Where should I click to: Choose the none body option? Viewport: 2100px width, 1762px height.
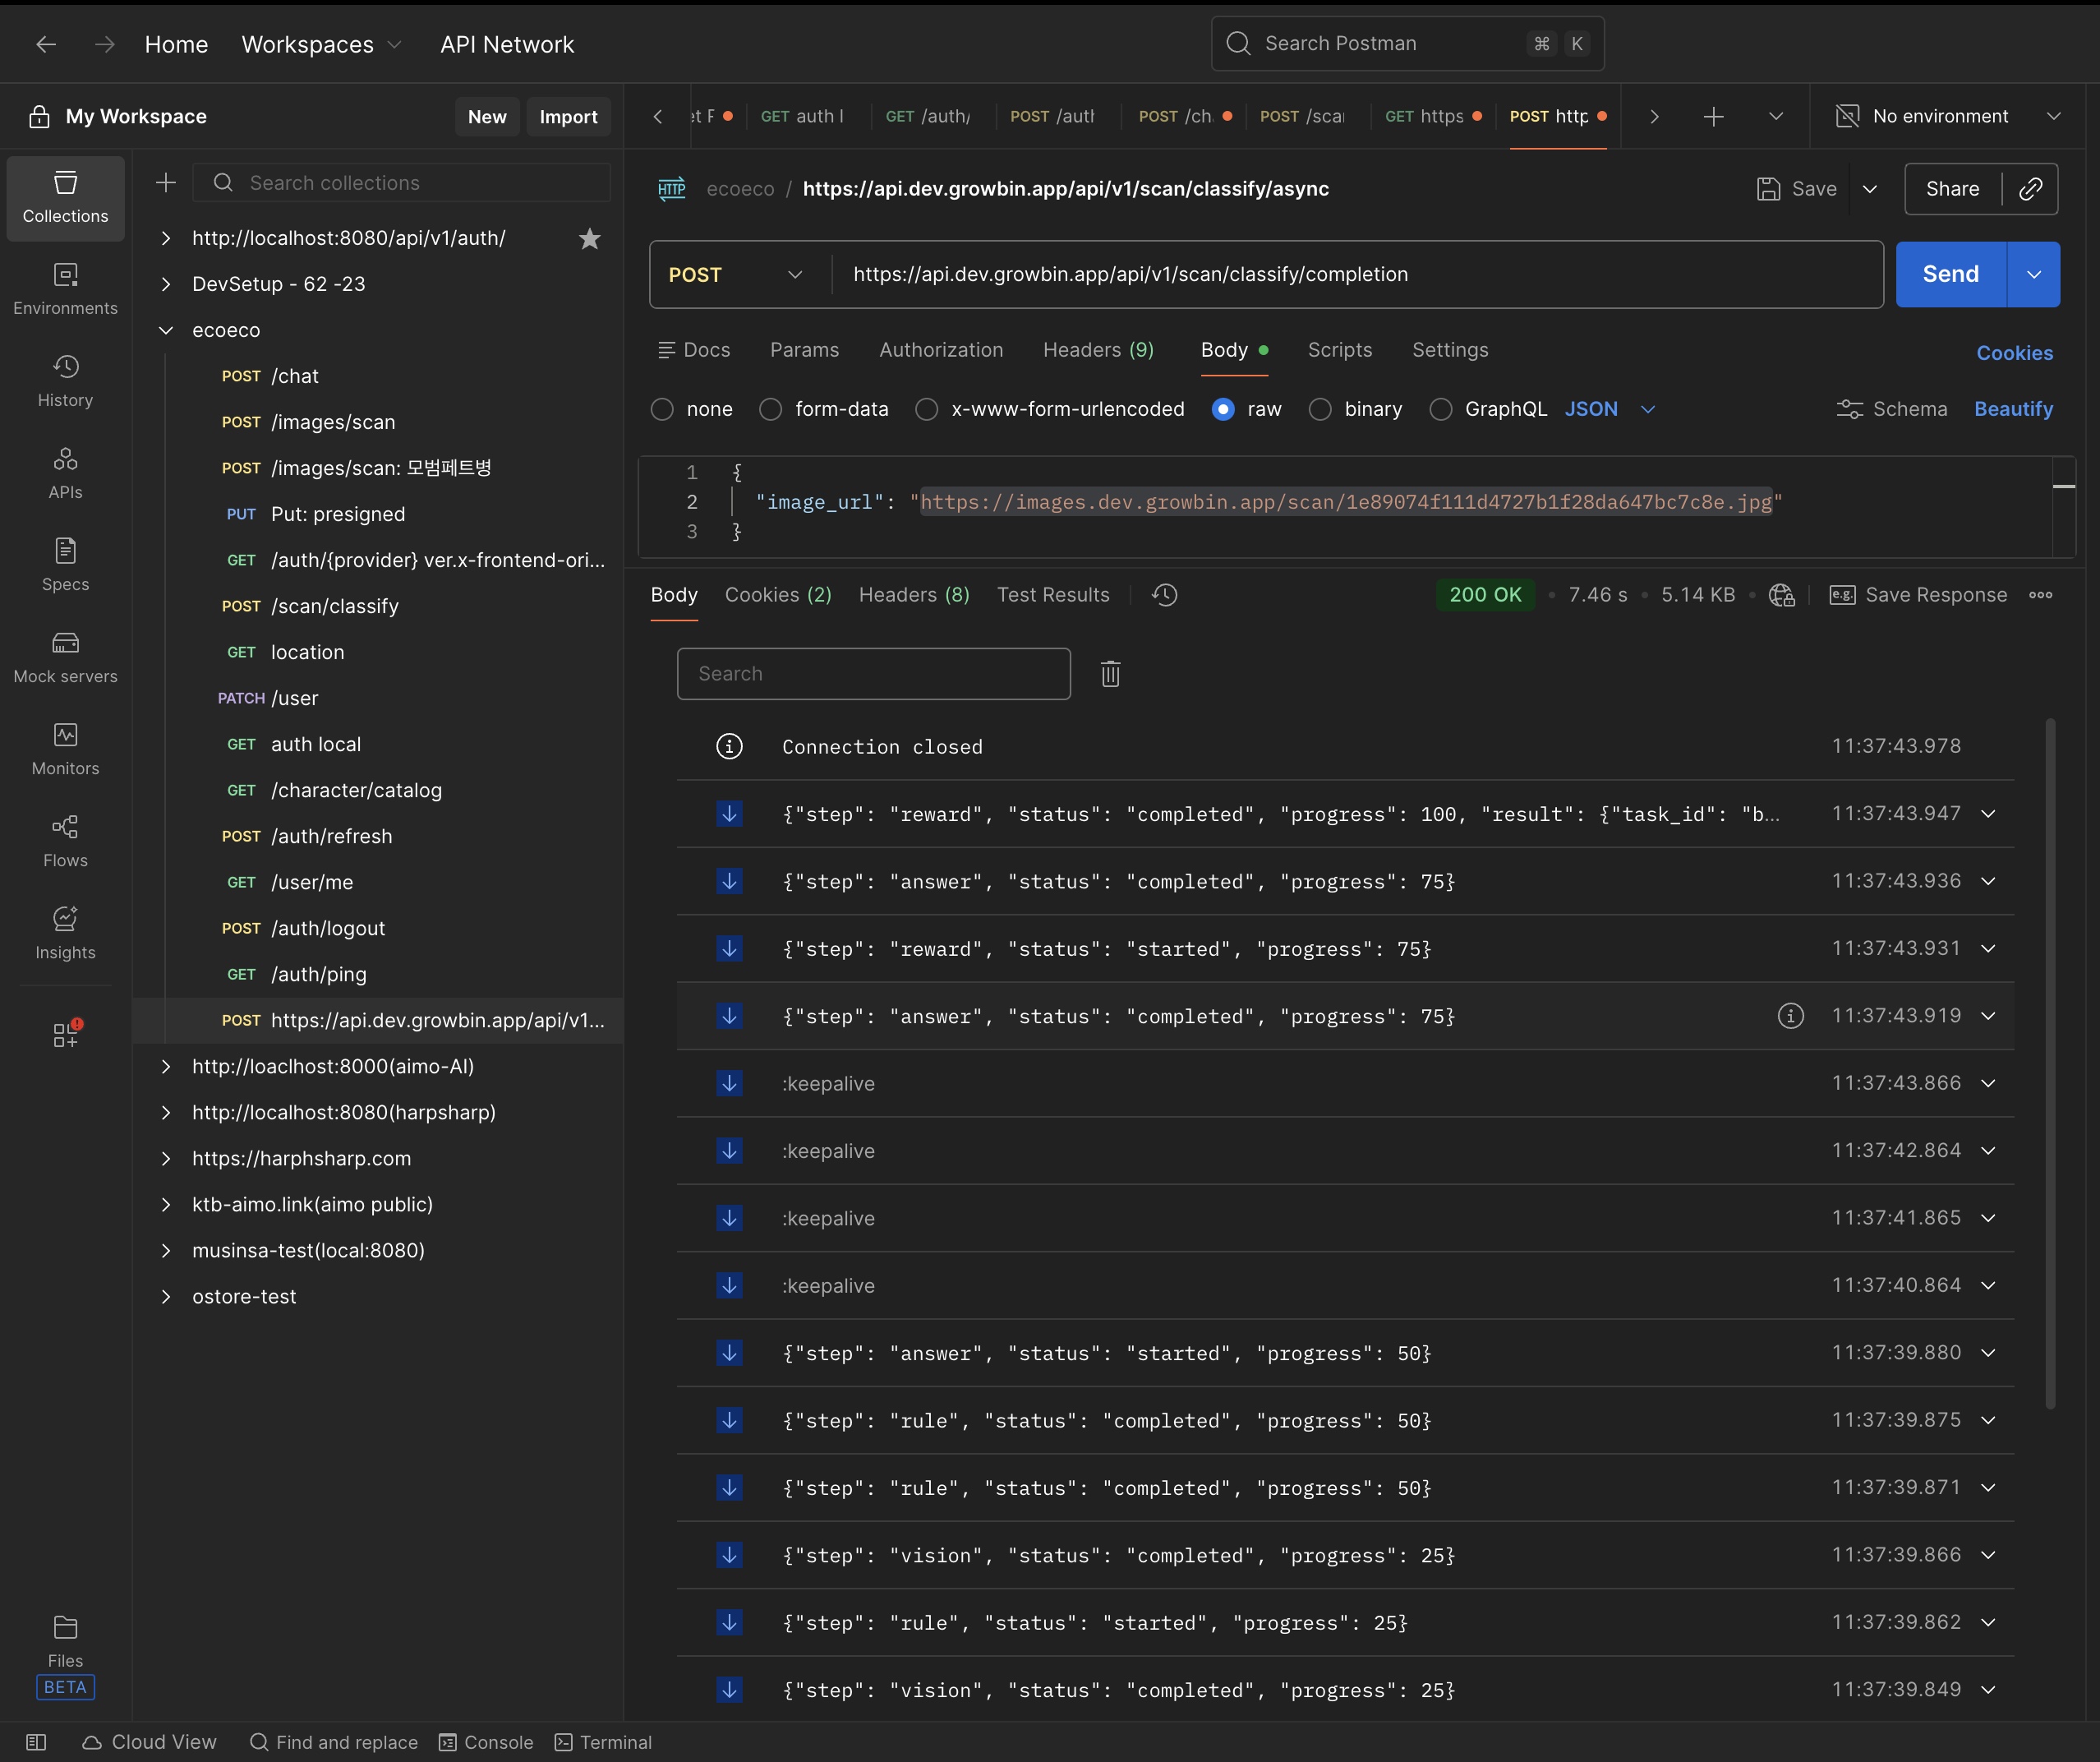662,409
